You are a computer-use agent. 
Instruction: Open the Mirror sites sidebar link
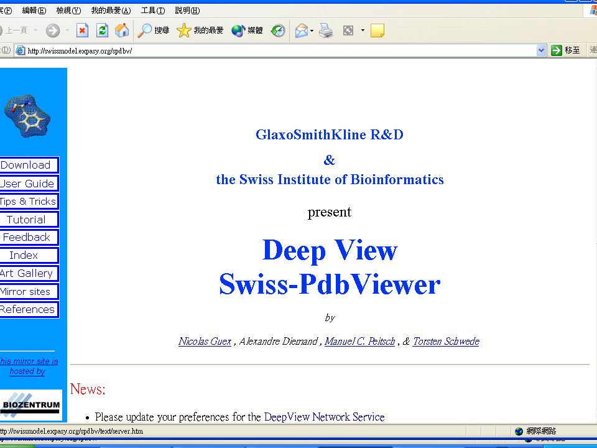29,291
